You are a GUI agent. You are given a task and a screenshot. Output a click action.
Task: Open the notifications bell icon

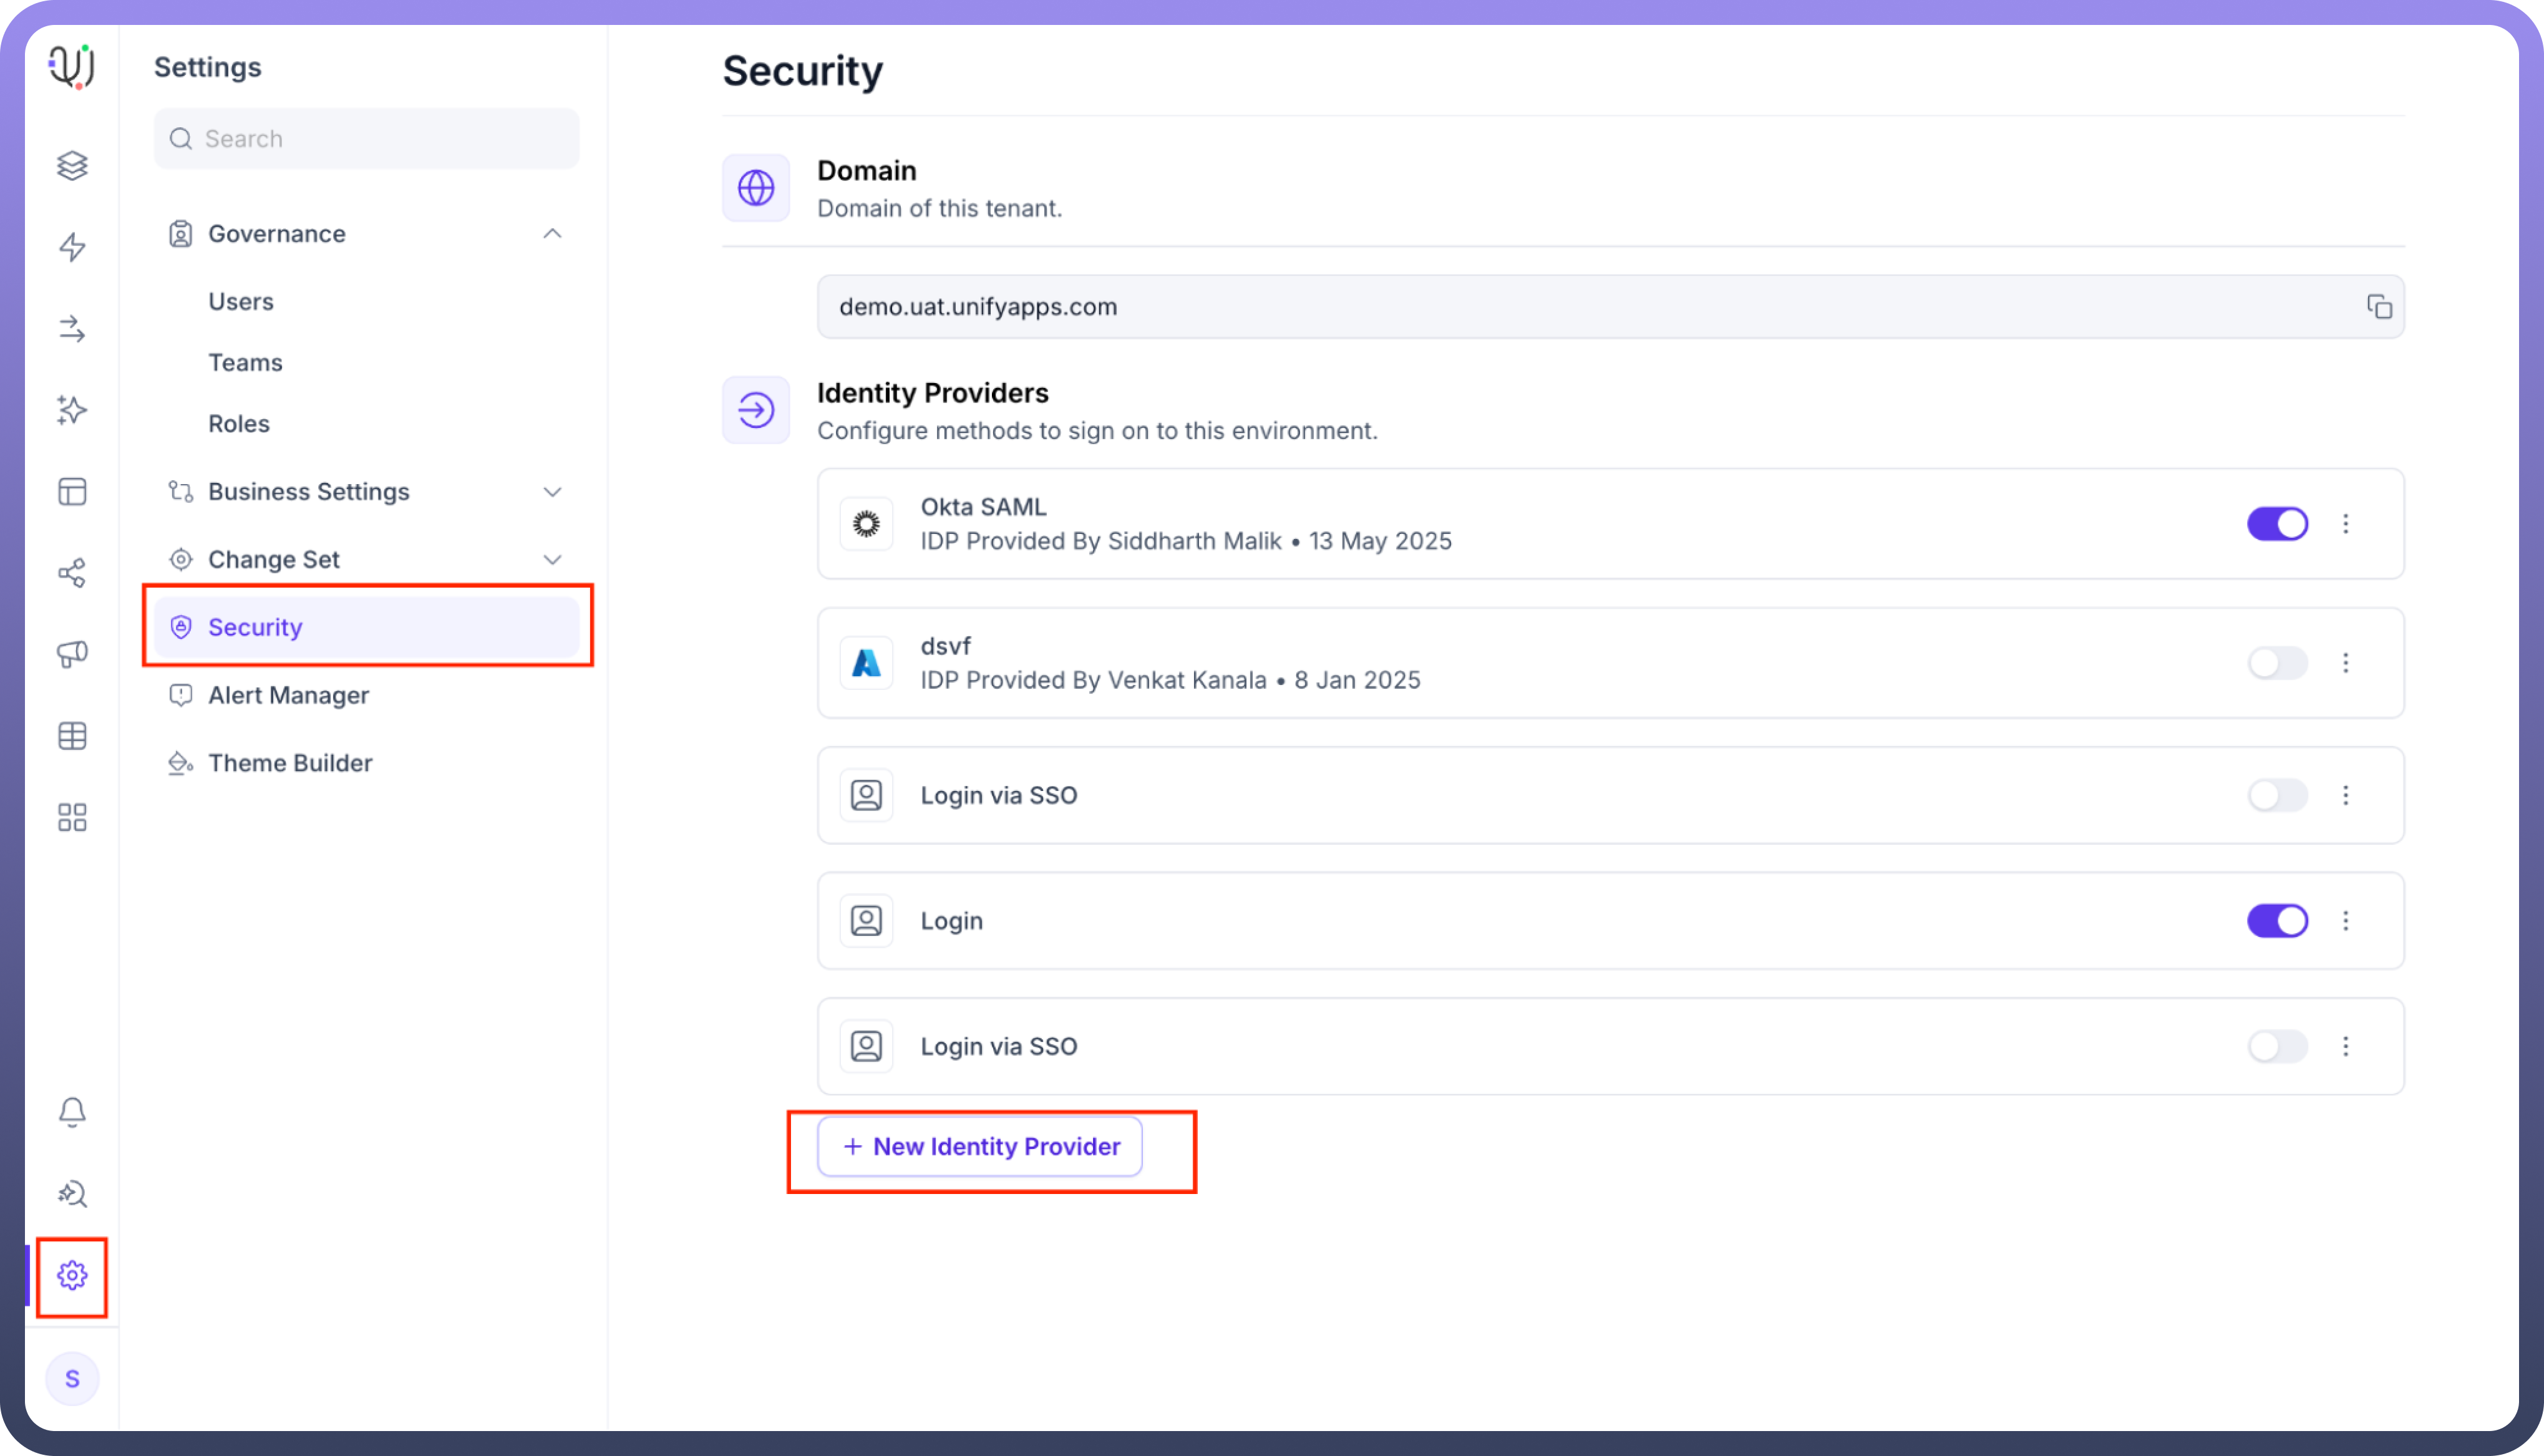pyautogui.click(x=72, y=1112)
